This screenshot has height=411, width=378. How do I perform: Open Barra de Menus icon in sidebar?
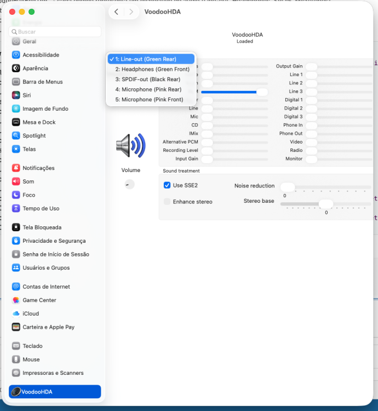16,82
